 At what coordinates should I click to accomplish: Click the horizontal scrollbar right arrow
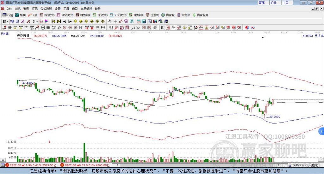[x=278, y=165]
